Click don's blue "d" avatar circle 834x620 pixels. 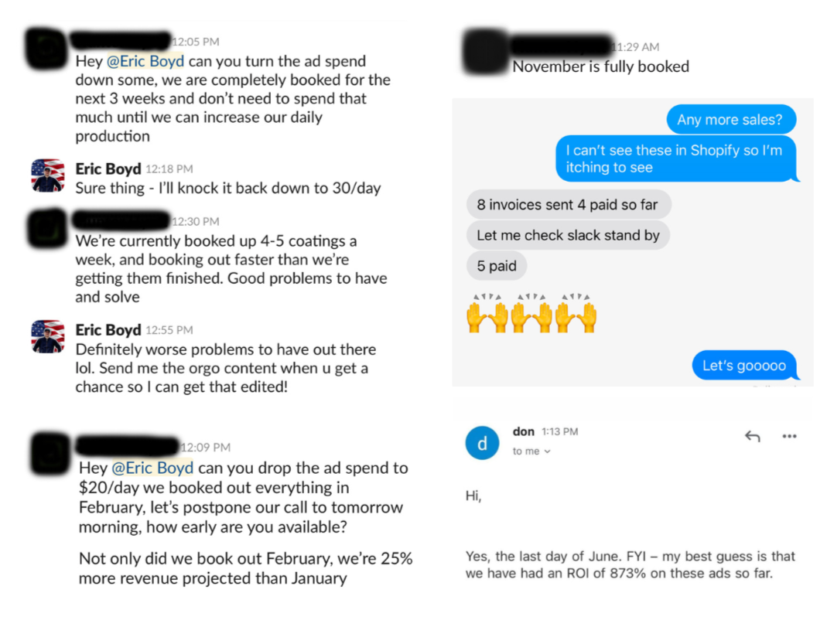click(x=482, y=443)
